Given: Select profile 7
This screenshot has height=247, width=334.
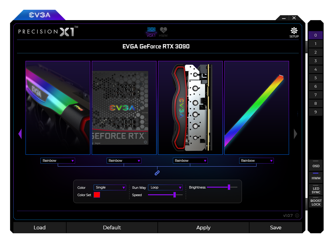Looking at the screenshot, I should coord(316,95).
